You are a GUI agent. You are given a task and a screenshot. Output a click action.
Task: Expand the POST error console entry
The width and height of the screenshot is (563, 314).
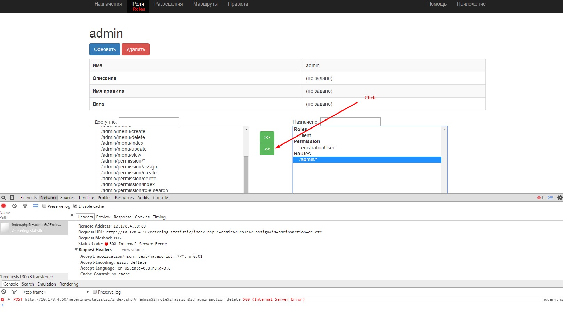tap(9, 299)
